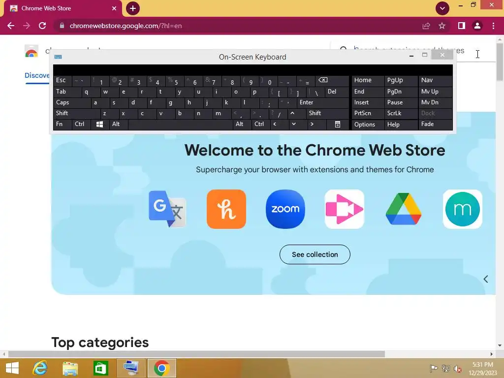Open the Chrome profile avatar
The image size is (504, 378).
(477, 26)
